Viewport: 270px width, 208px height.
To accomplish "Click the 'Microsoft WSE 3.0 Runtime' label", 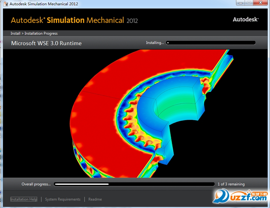I will click(46, 43).
